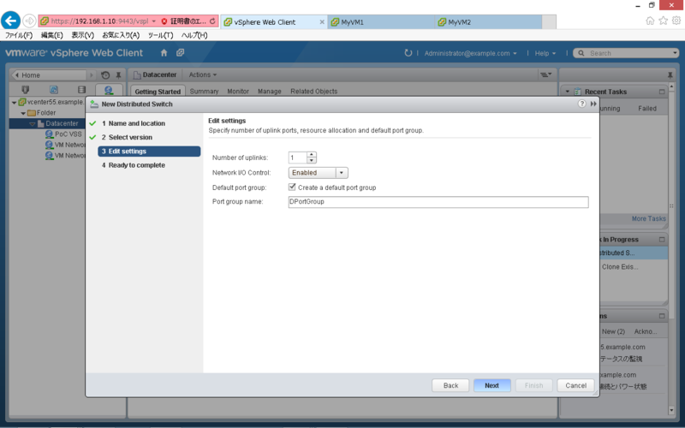Expand the search options dropdown arrow
This screenshot has width=685, height=428.
point(675,53)
